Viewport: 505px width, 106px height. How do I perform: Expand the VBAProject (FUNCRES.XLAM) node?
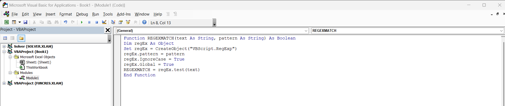point(4,83)
